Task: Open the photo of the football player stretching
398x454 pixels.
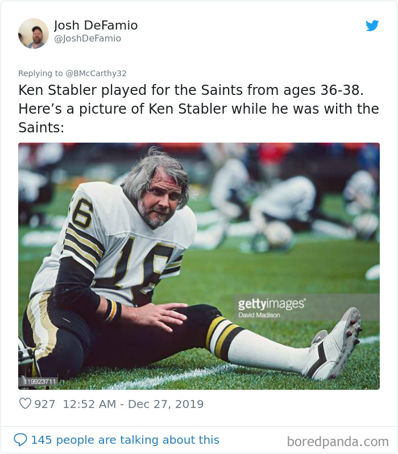Action: pyautogui.click(x=199, y=266)
